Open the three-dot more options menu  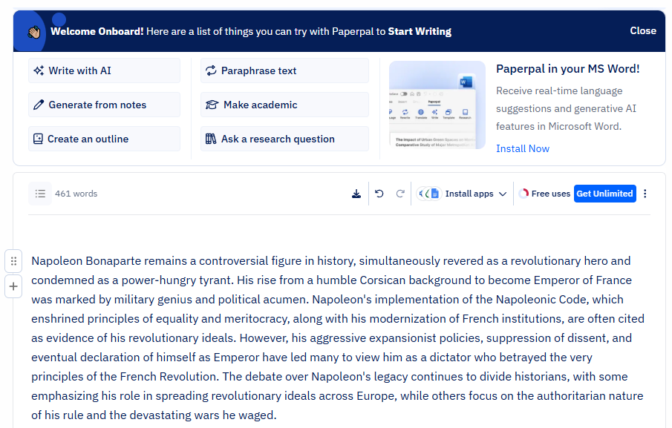[x=645, y=194]
